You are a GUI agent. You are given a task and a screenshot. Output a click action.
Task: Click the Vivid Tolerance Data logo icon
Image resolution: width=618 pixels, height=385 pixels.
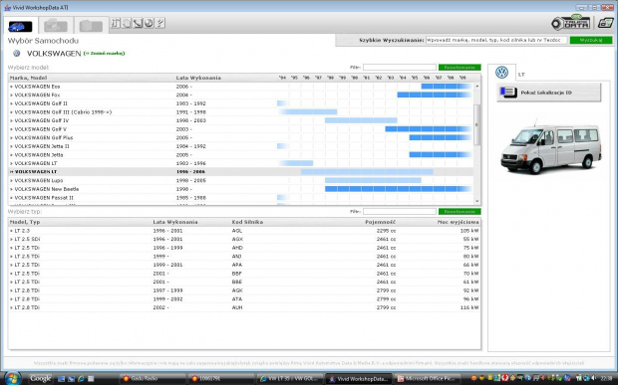(571, 23)
